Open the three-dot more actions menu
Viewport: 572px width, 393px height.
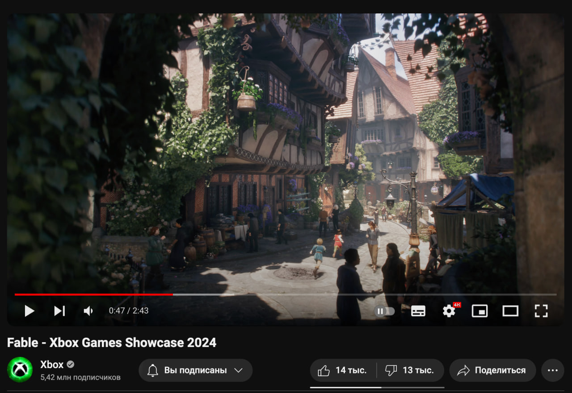click(553, 370)
